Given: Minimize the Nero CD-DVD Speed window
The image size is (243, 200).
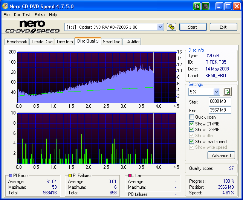Looking at the screenshot, I should 219,6.
